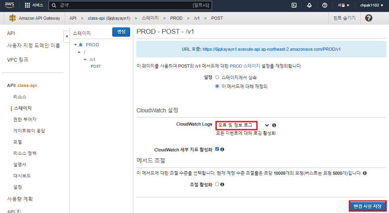The image size is (389, 213).
Task: Open API 키 in sidebar
Action: tap(14, 211)
